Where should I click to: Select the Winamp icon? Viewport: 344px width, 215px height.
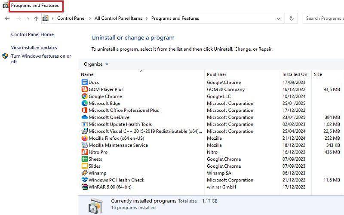(x=84, y=173)
